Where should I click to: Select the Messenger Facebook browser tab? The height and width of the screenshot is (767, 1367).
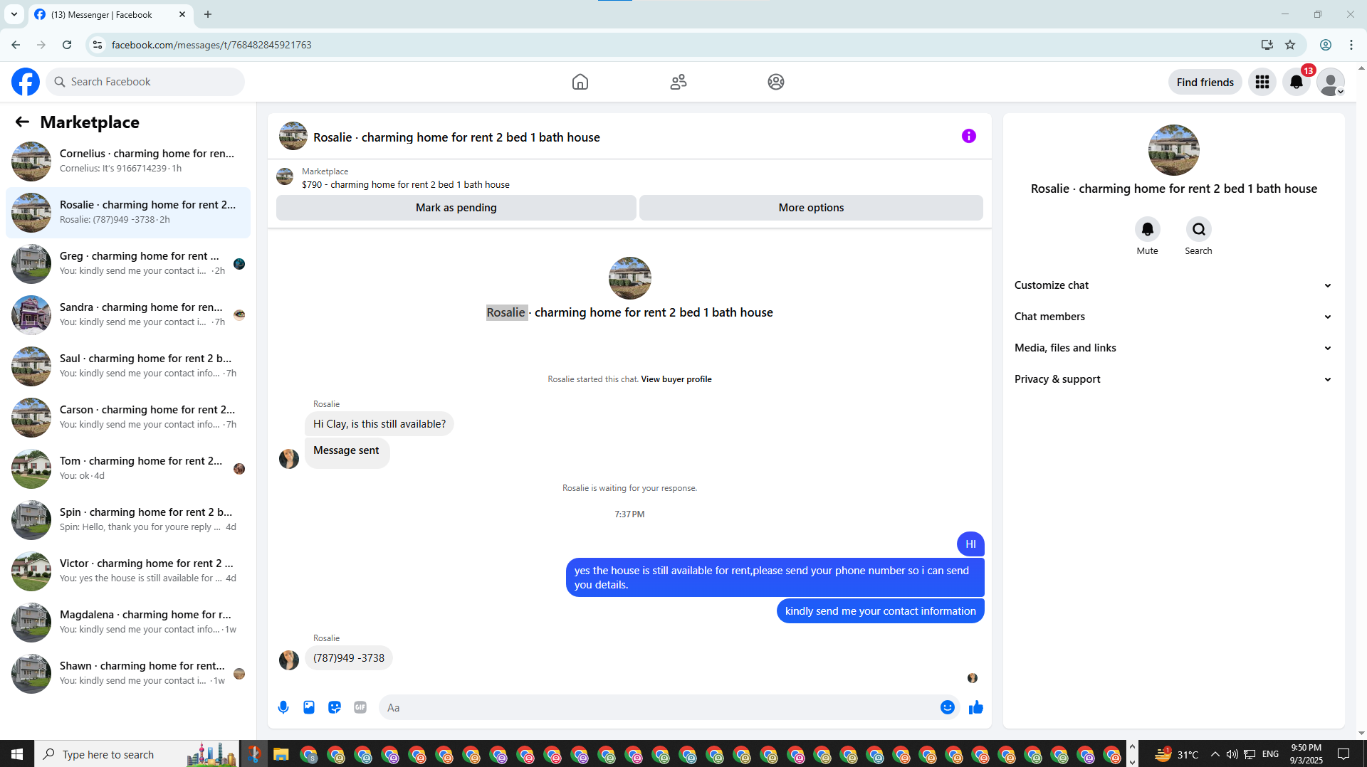(x=110, y=14)
